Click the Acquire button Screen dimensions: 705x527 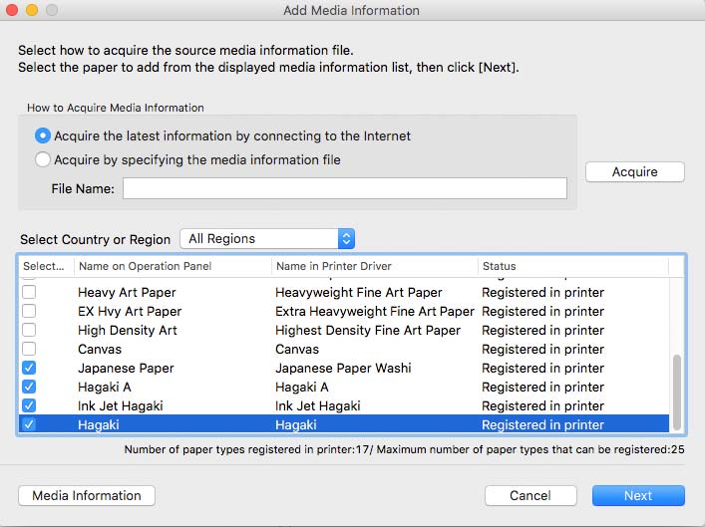point(635,171)
